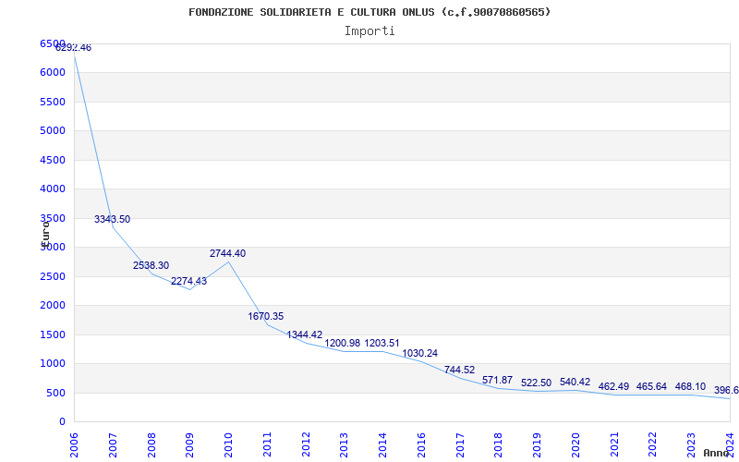Click the 1344.42 value label
This screenshot has height=462, width=739.
pos(305,334)
